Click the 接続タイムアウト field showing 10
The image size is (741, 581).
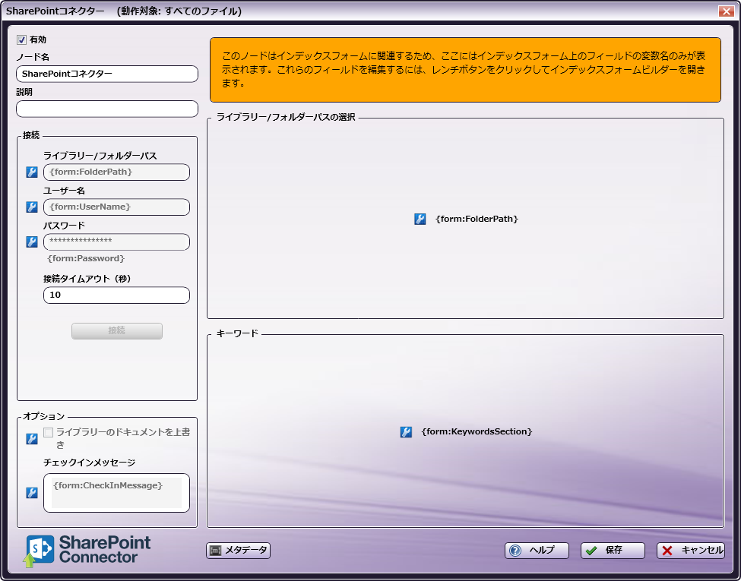pyautogui.click(x=117, y=295)
